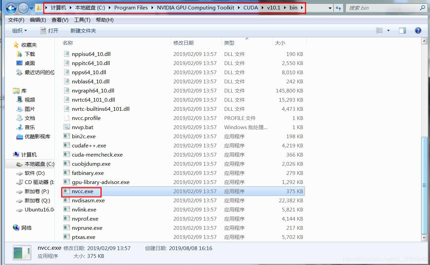Sort by the 修改日期 column header
Viewport: 430px width, 265px height.
[x=183, y=43]
